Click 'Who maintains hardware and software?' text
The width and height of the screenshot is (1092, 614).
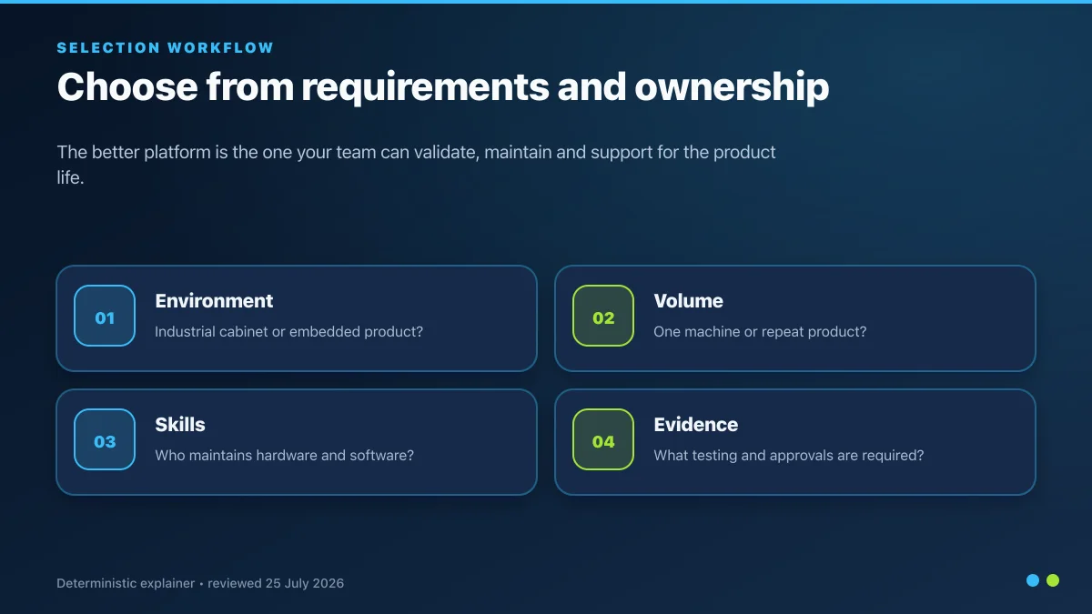[284, 456]
